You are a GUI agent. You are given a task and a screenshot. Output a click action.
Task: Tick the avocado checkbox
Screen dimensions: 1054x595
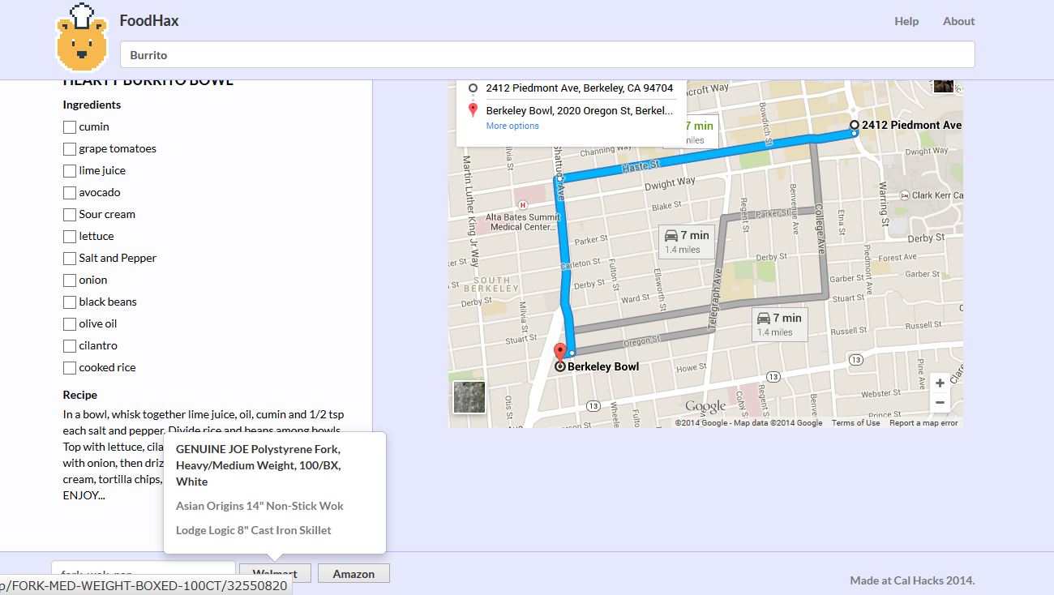click(70, 193)
